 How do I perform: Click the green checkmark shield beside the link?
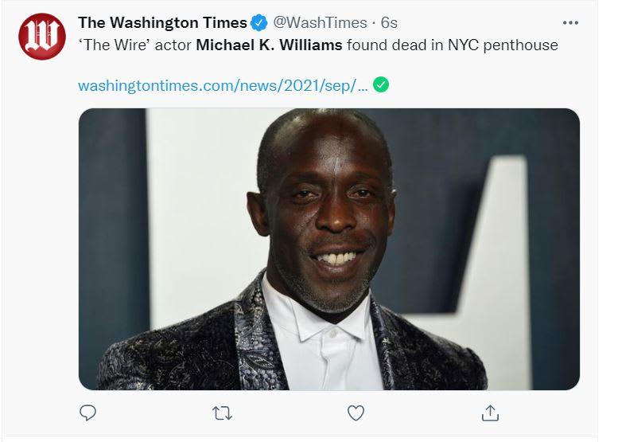[x=381, y=85]
